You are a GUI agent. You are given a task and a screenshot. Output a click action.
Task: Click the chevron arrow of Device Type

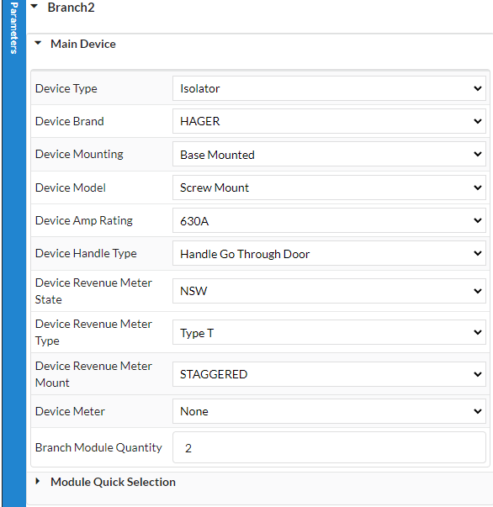(478, 88)
